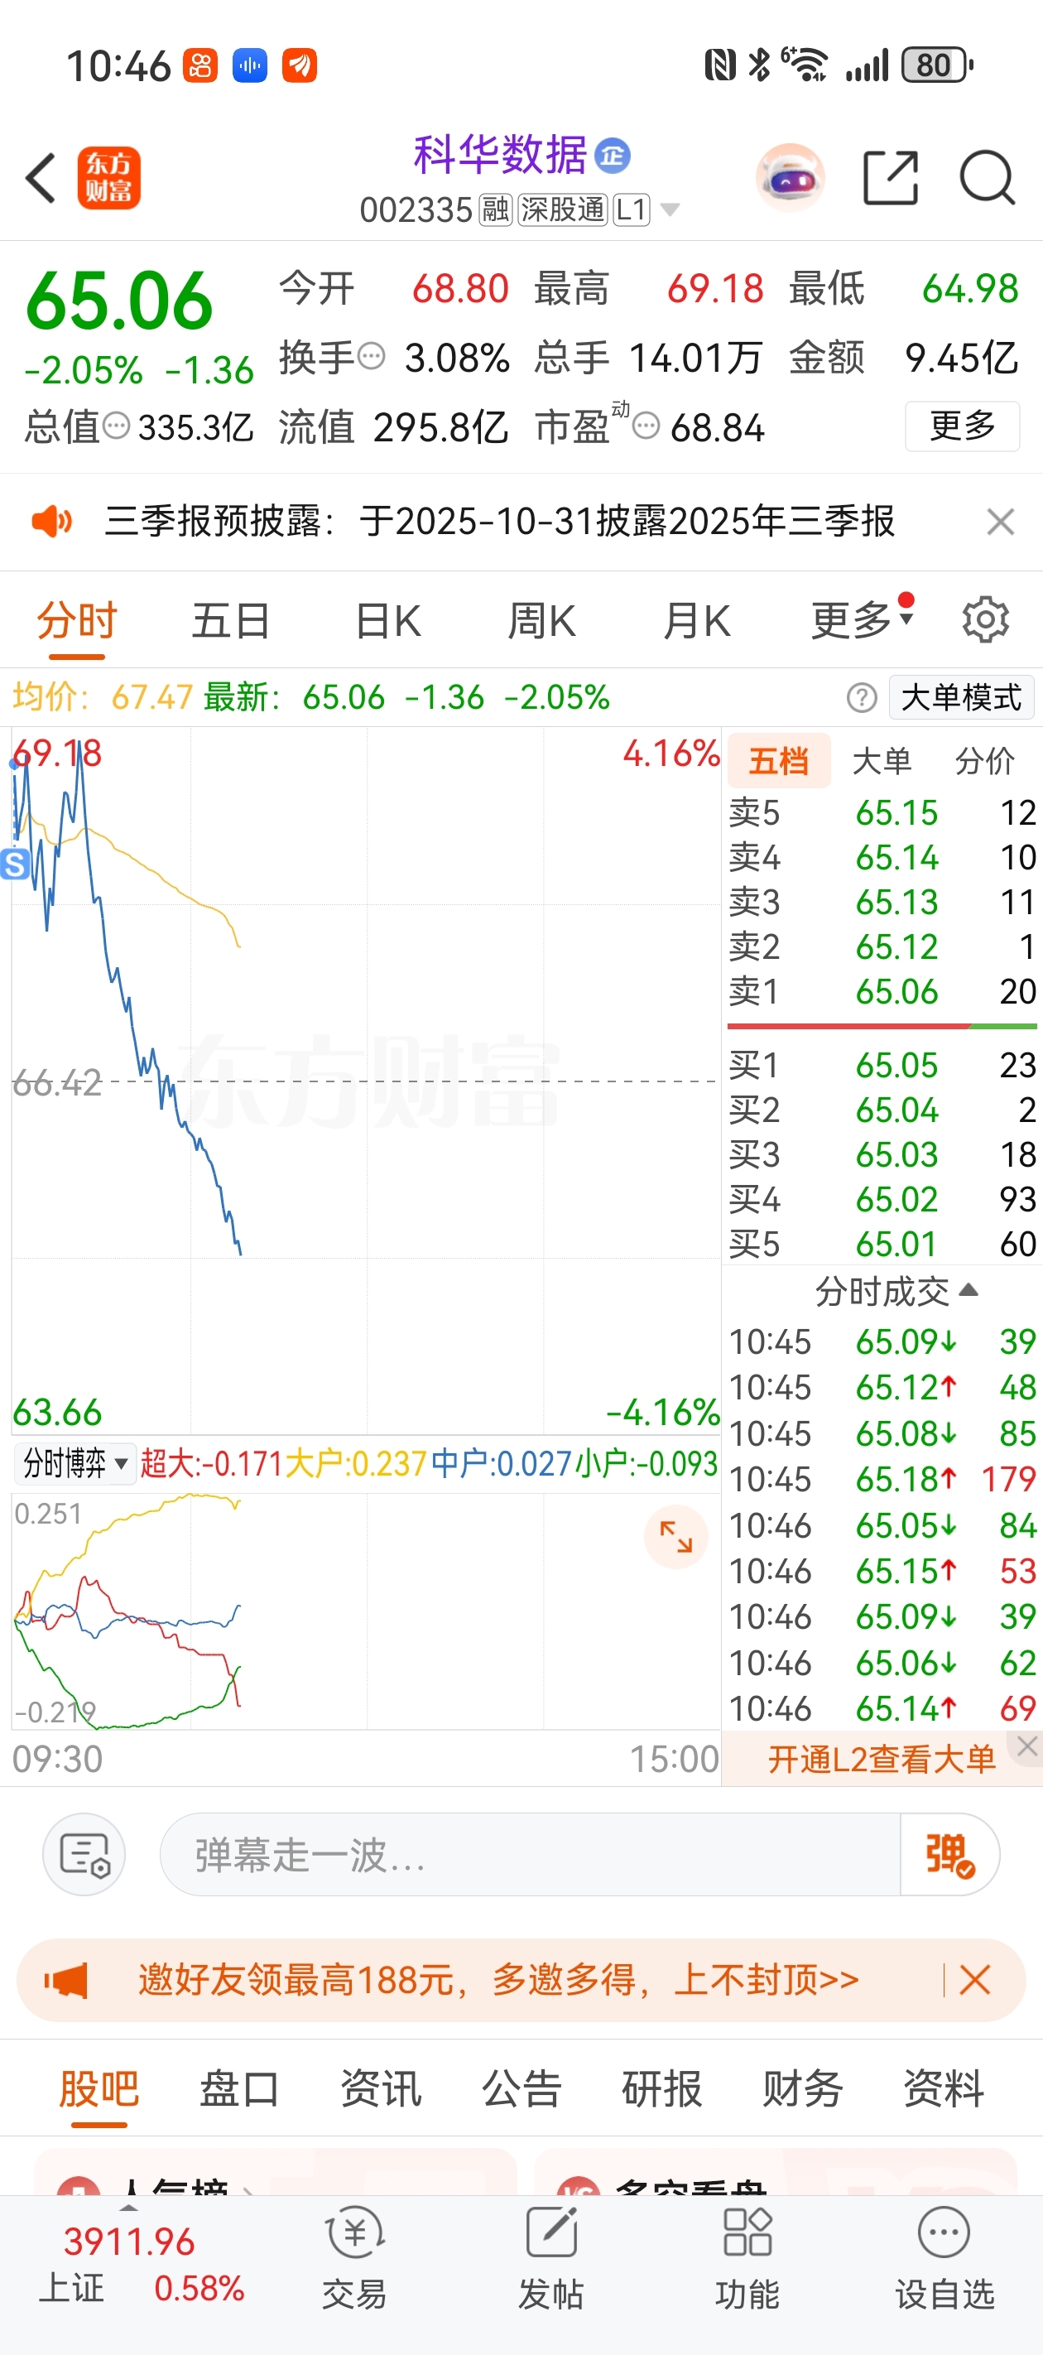Open 开通L2查看大单 link

click(882, 1759)
